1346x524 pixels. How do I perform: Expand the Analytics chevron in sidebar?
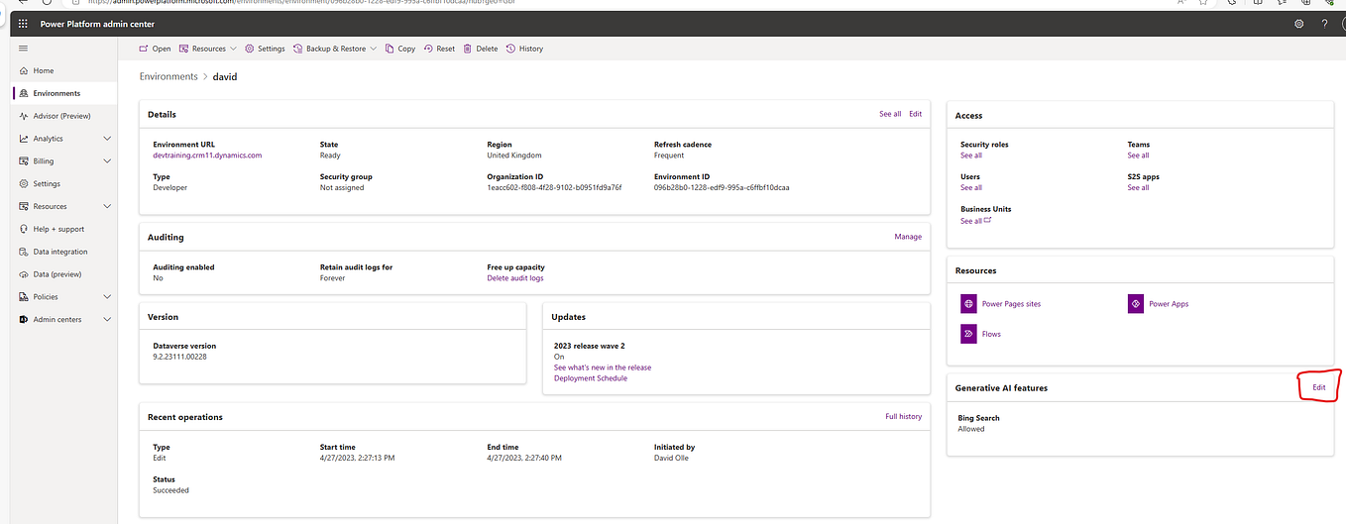pyautogui.click(x=107, y=139)
